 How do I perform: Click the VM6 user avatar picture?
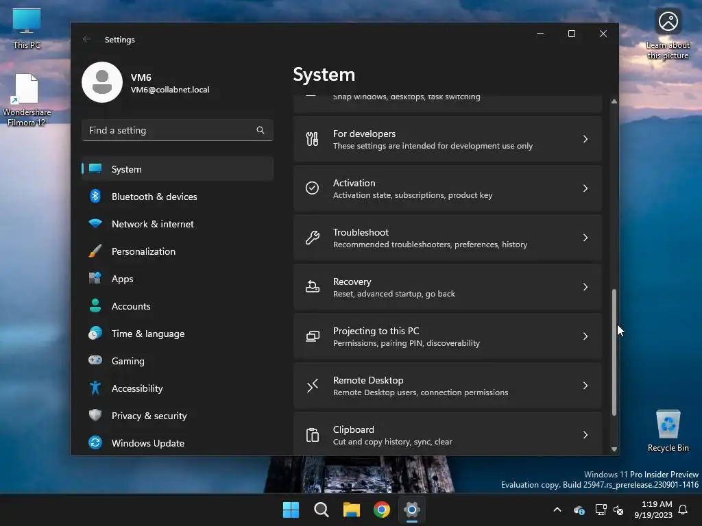coord(102,82)
